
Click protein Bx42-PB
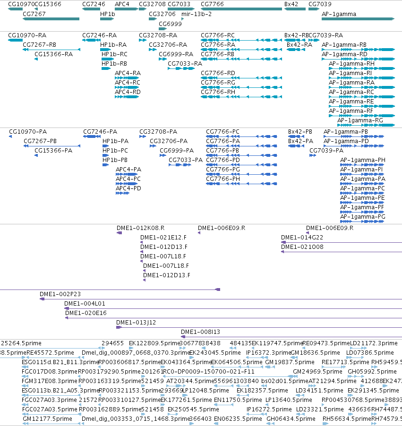pyautogui.click(x=300, y=132)
